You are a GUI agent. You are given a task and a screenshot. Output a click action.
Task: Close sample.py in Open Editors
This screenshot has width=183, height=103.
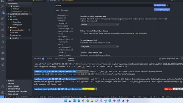click(9, 6)
